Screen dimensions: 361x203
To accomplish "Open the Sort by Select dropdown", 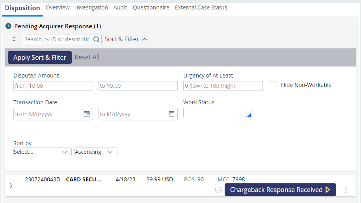I will coord(42,152).
